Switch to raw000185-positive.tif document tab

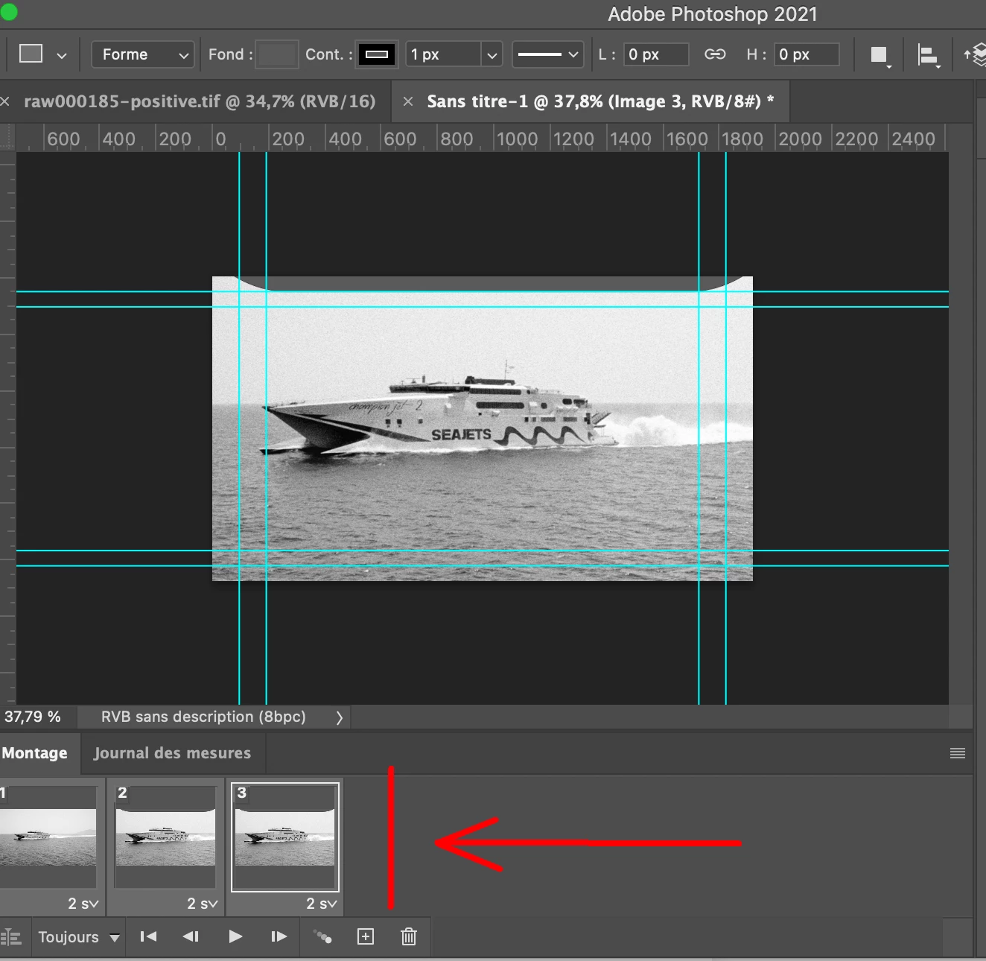(x=200, y=101)
